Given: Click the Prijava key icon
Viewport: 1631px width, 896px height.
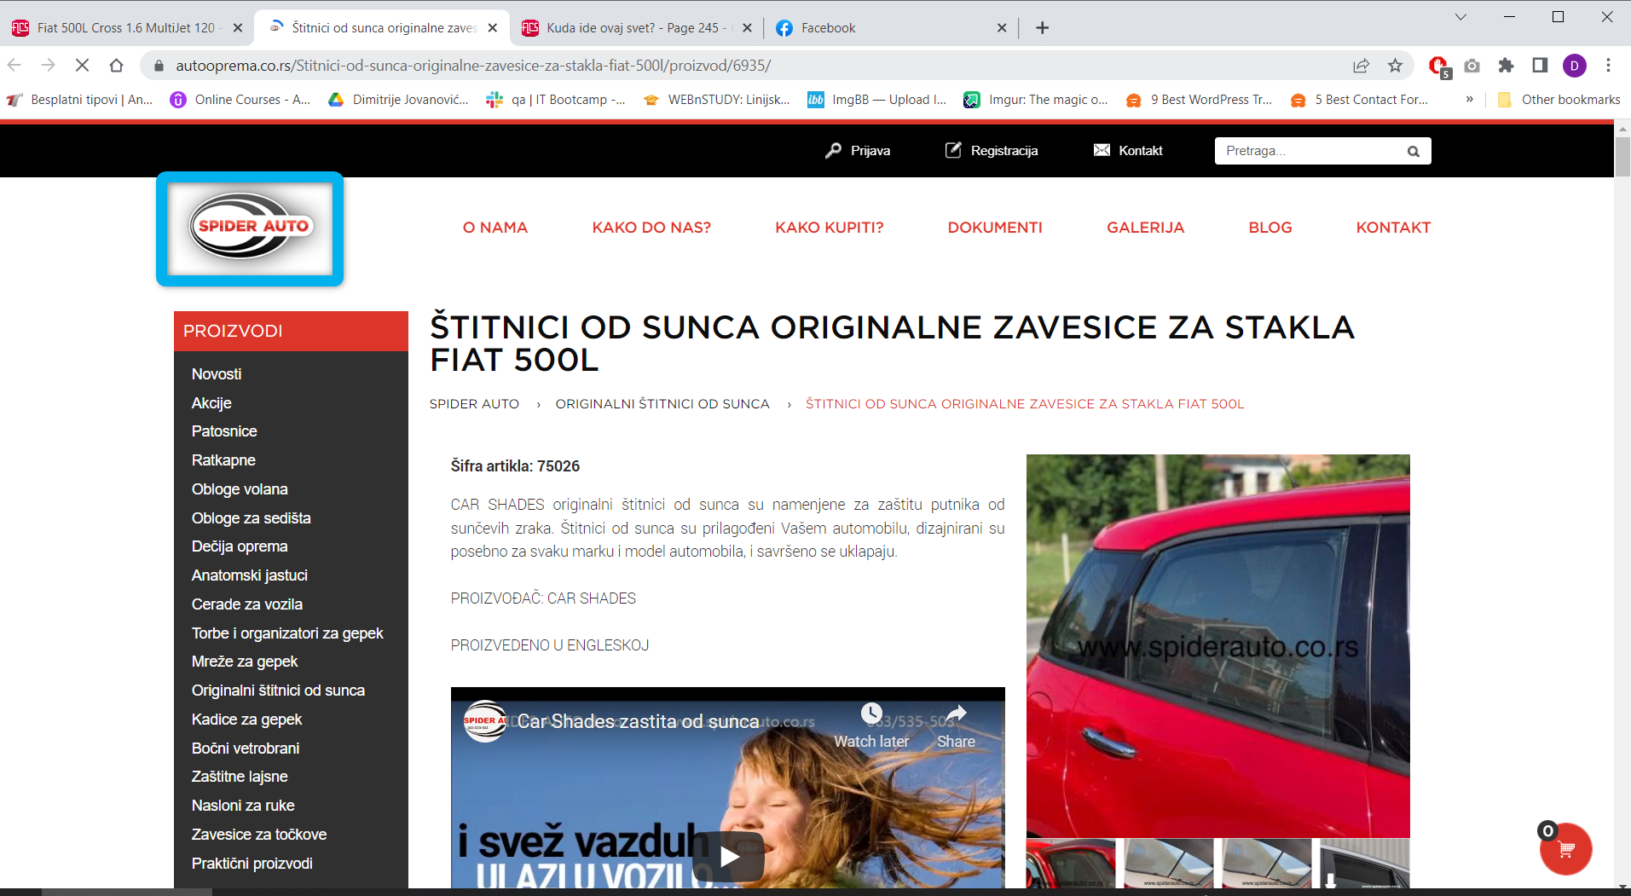Looking at the screenshot, I should (833, 151).
